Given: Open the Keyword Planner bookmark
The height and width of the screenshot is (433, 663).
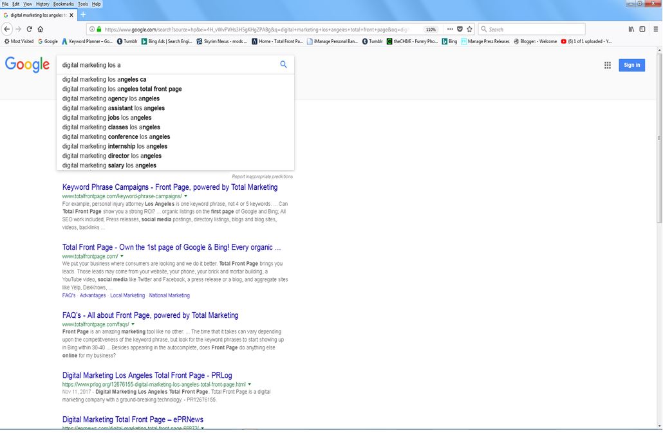Looking at the screenshot, I should pyautogui.click(x=87, y=41).
